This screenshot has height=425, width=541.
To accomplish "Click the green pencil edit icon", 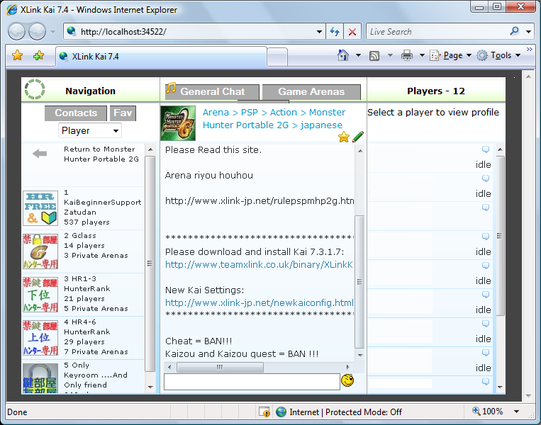I will [x=358, y=137].
